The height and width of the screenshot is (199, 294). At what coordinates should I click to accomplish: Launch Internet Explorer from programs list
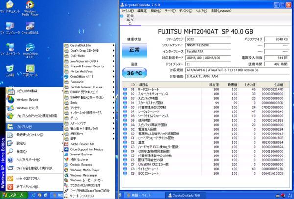(x=89, y=155)
